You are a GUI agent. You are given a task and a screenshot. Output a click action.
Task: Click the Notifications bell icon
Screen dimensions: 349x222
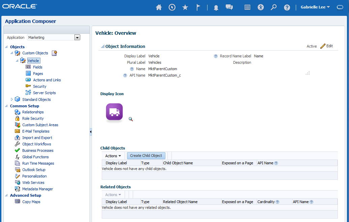(x=216, y=7)
